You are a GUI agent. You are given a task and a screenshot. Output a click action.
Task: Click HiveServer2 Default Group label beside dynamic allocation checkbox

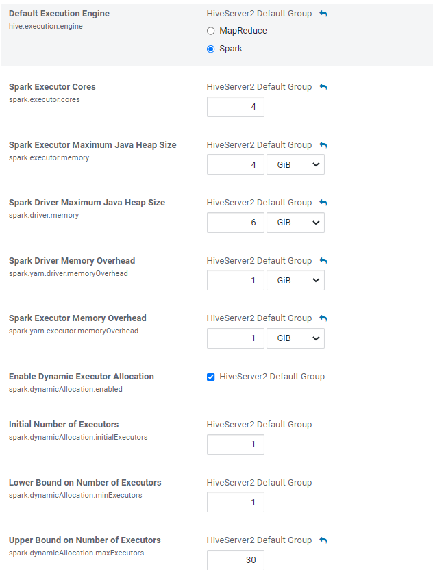[272, 377]
